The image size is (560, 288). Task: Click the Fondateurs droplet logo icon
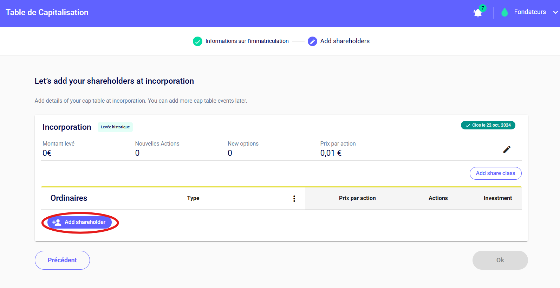click(504, 12)
